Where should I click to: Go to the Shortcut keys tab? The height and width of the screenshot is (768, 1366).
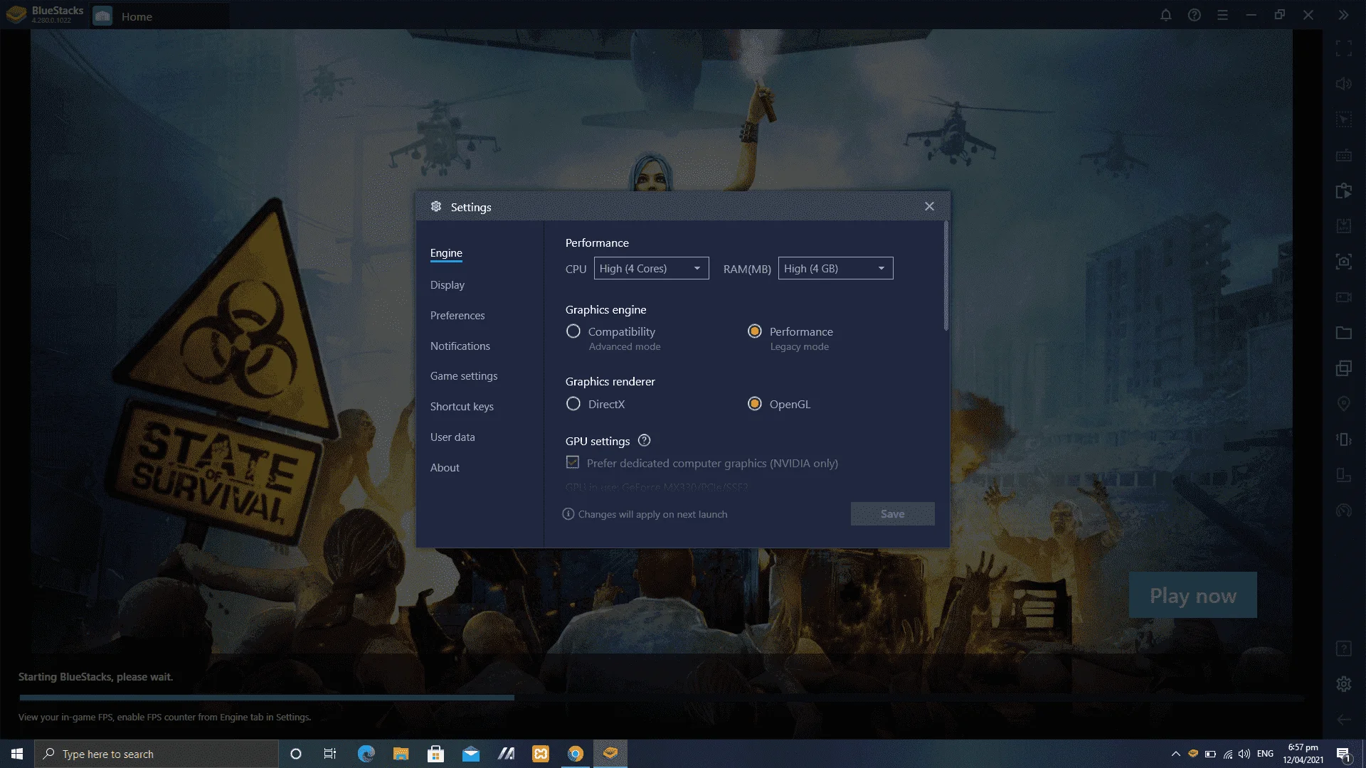pyautogui.click(x=462, y=407)
